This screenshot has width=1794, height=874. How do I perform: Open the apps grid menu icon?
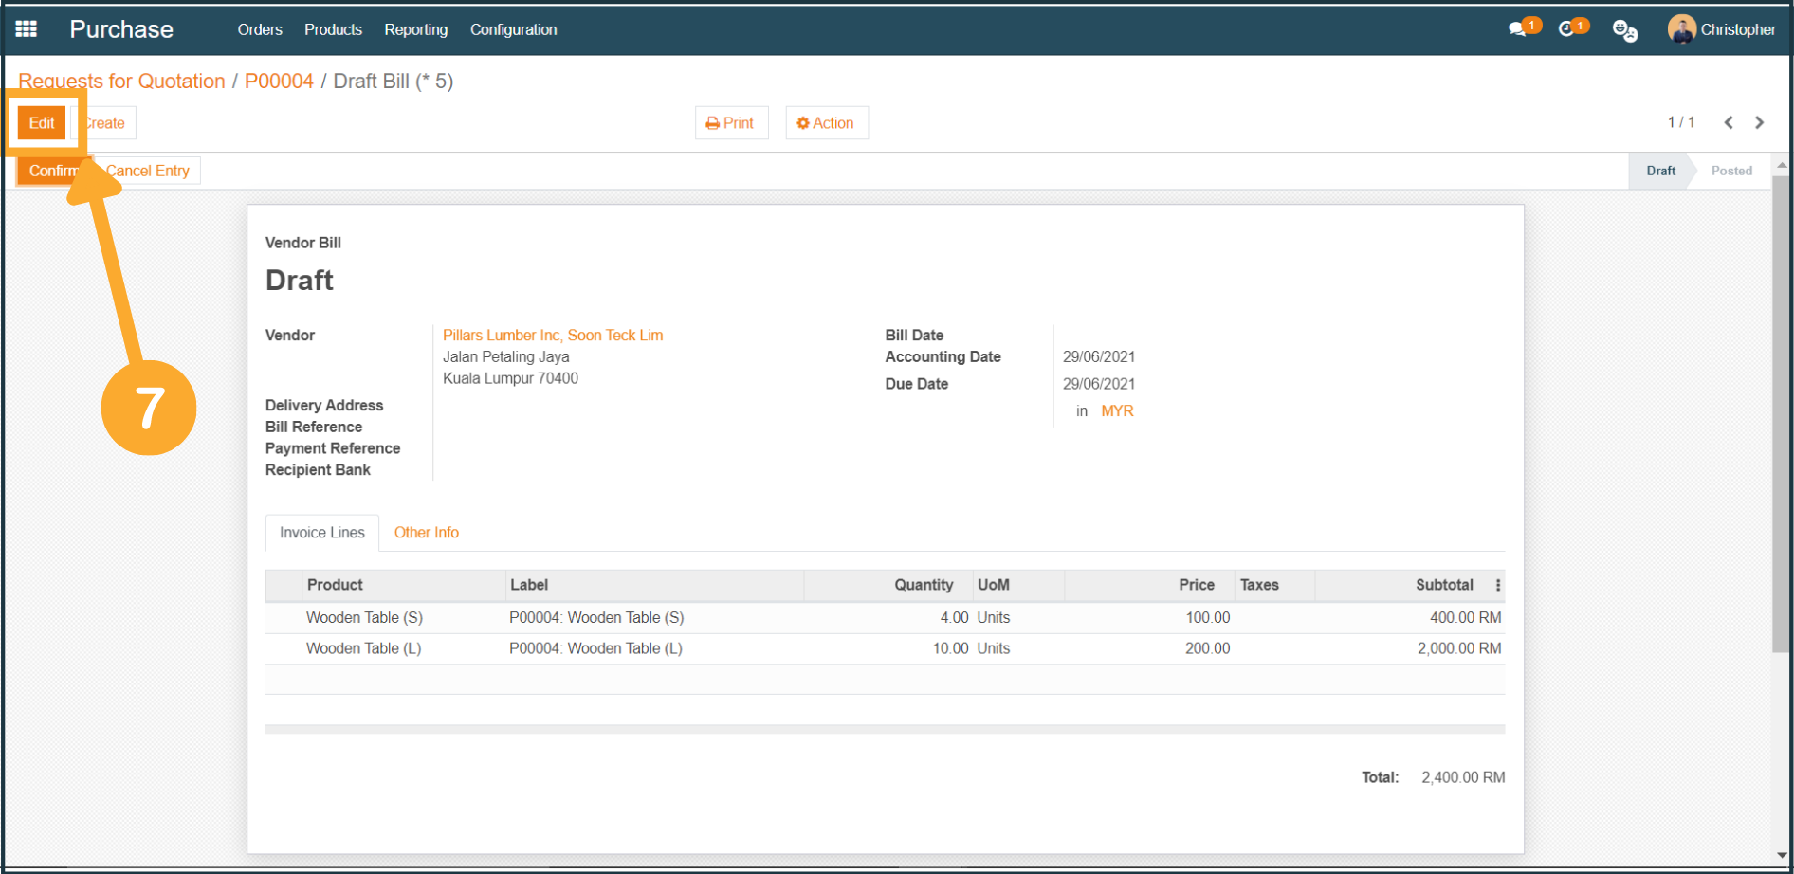pos(27,29)
